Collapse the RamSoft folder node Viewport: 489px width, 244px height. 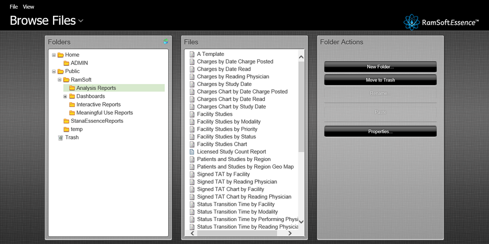click(x=59, y=80)
